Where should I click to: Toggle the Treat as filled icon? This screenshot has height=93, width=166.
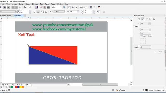tap(98, 12)
